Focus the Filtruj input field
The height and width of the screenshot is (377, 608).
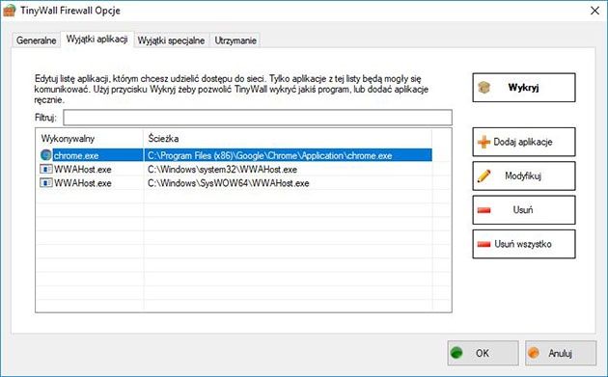[258, 118]
